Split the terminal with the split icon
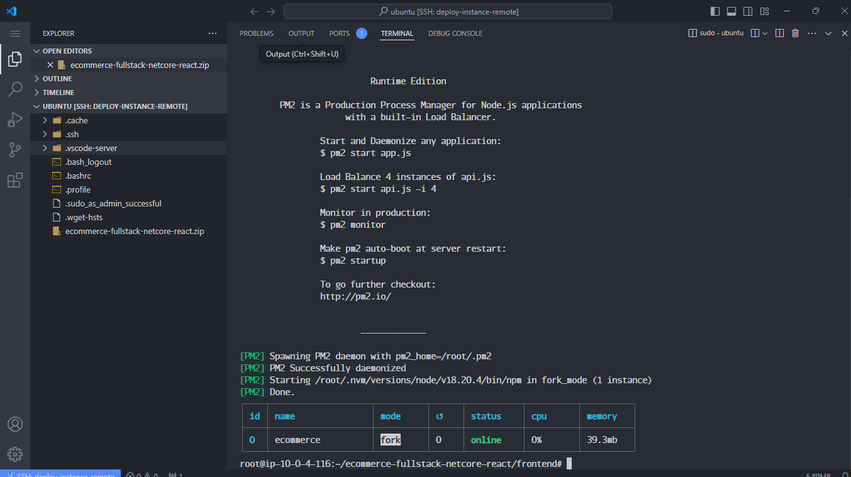 [779, 33]
